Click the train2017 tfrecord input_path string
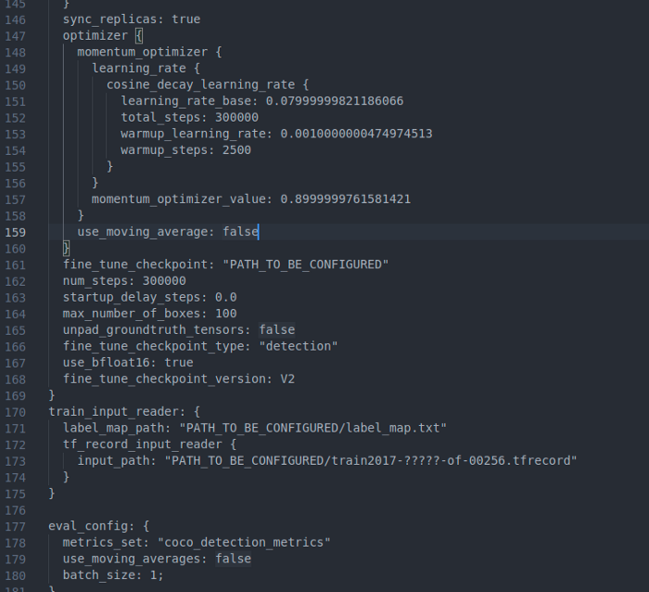This screenshot has width=649, height=592. [x=371, y=460]
